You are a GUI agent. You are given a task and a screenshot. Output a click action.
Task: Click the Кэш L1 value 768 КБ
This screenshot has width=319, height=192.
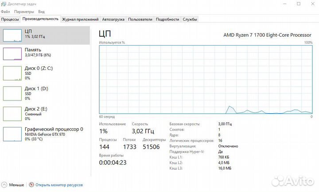click(x=224, y=157)
